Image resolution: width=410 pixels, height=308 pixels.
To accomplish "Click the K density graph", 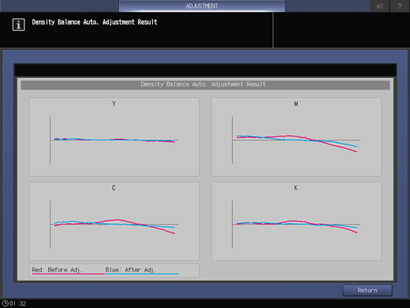I will (x=297, y=221).
